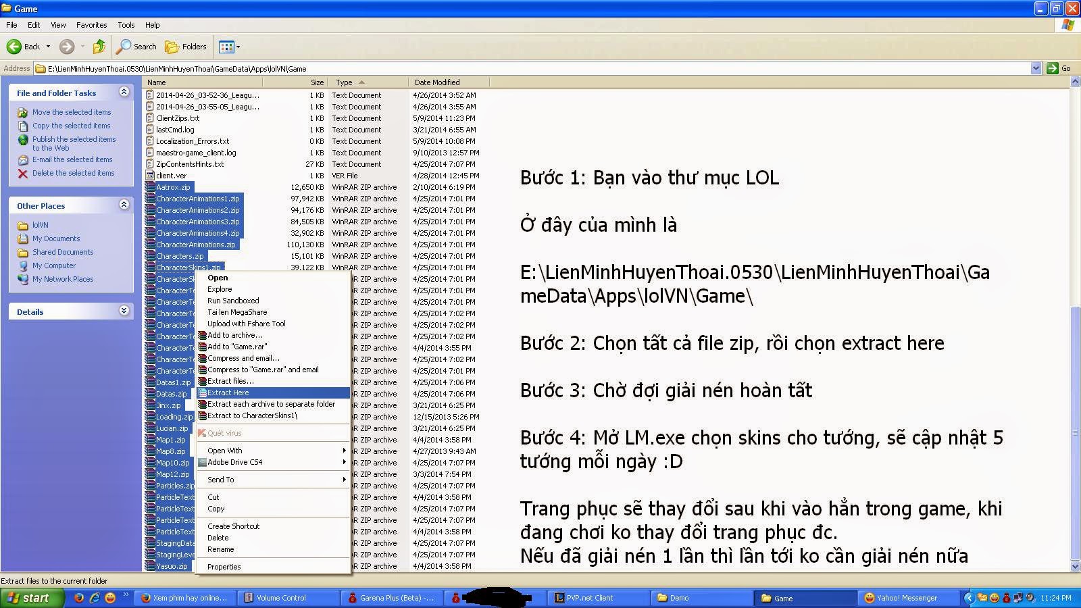Open My Network Places link
This screenshot has width=1081, height=608.
coord(63,279)
